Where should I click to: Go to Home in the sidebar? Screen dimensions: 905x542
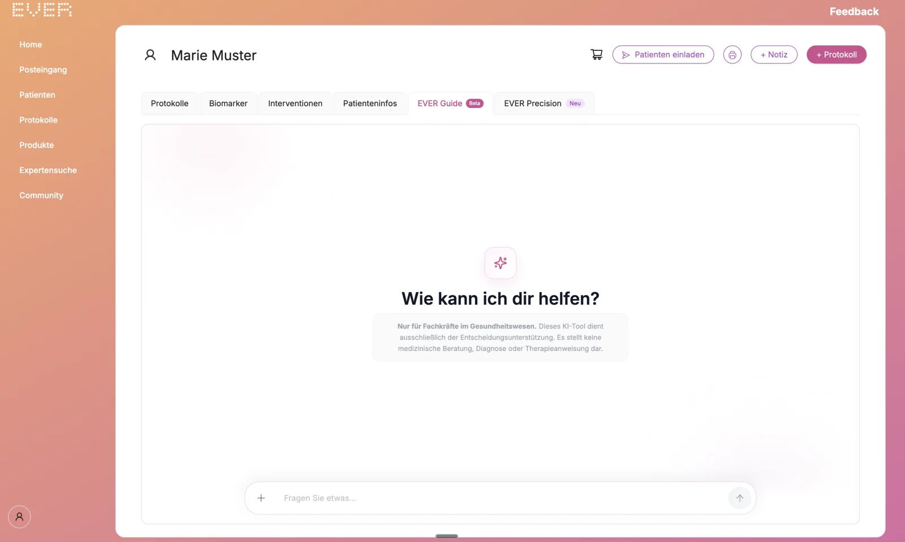[31, 45]
